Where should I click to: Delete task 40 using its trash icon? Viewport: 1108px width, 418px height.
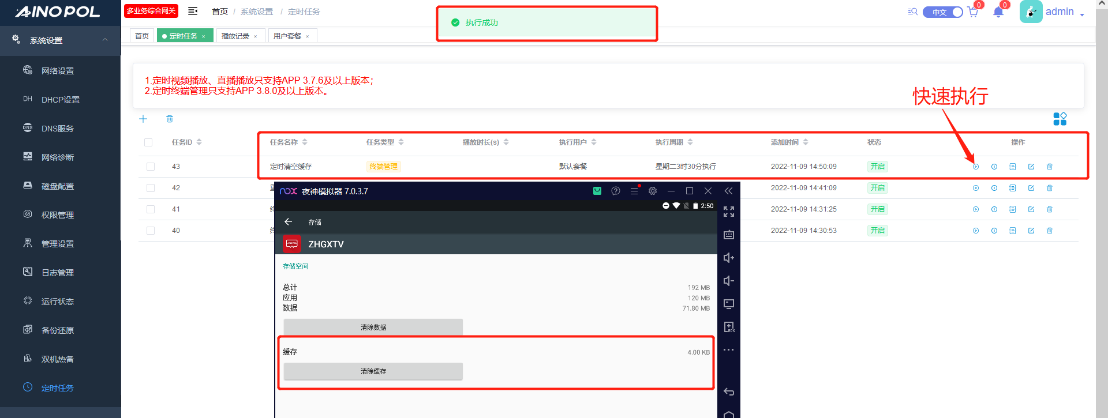(x=1049, y=231)
